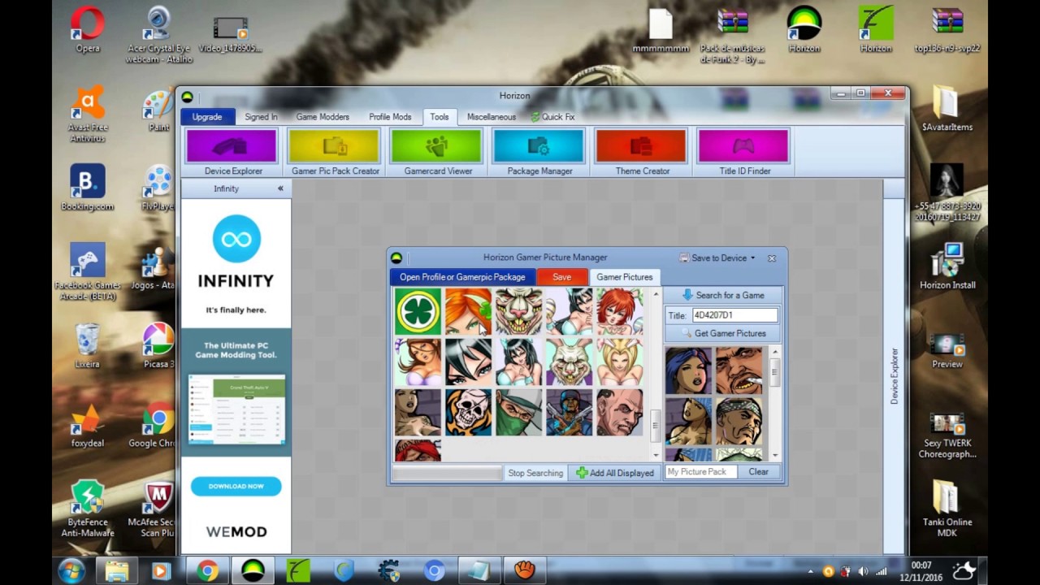The image size is (1040, 585).
Task: Open the Save to Device dropdown
Action: pyautogui.click(x=717, y=258)
